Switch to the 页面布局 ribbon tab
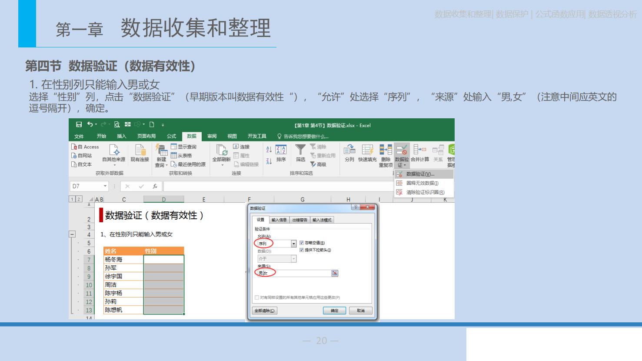This screenshot has width=642, height=361. [146, 136]
